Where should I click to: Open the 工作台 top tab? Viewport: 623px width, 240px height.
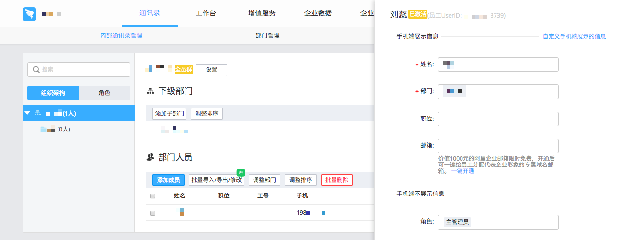coord(206,13)
